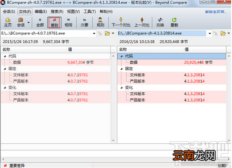
Task: Click bottom horizontal scrollbar left arrow
Action: point(3,159)
